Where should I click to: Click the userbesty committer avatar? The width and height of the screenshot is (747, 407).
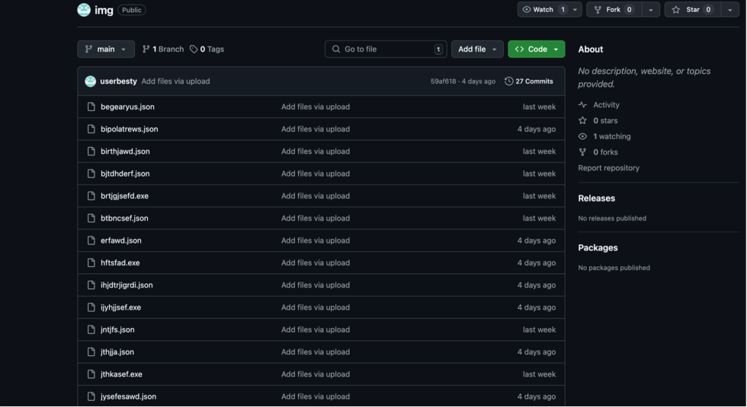[x=90, y=81]
